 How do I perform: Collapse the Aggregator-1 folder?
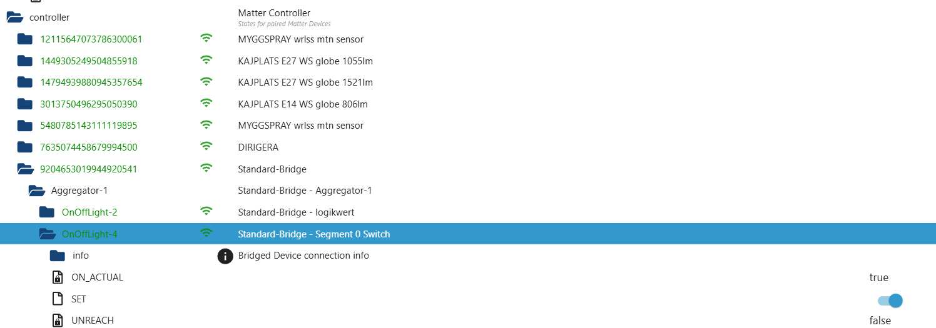point(36,191)
